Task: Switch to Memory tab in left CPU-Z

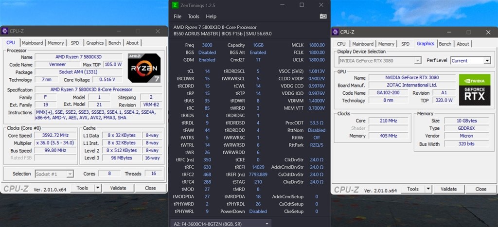Action: [x=55, y=43]
